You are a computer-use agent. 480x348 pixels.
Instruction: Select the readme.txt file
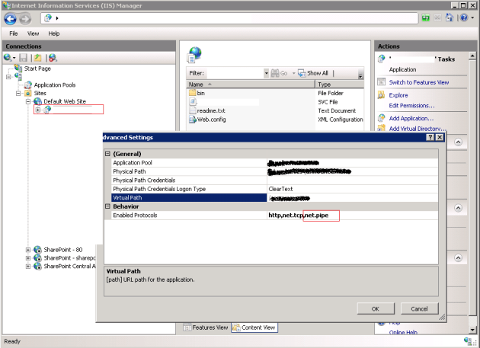(211, 110)
